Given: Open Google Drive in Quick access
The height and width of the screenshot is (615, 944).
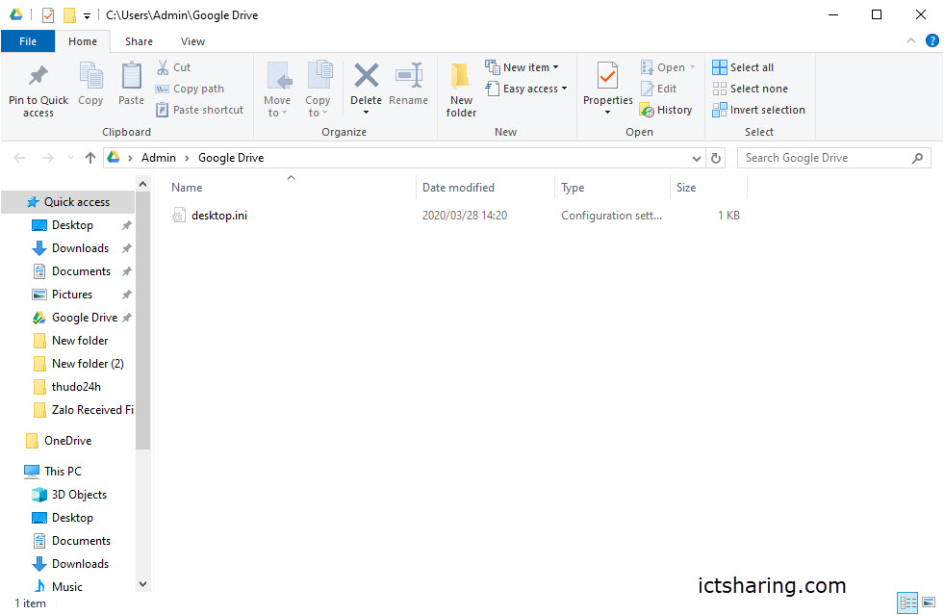Looking at the screenshot, I should click(85, 318).
